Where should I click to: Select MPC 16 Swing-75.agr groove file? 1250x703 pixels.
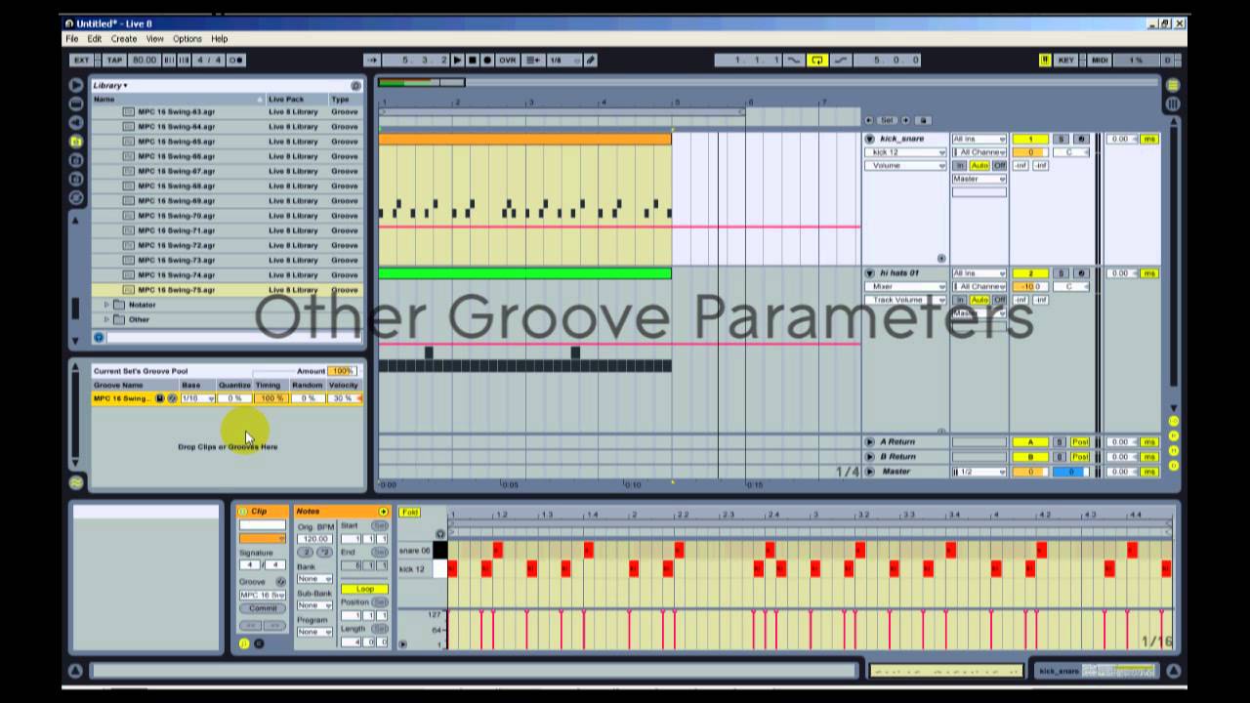pyautogui.click(x=227, y=290)
